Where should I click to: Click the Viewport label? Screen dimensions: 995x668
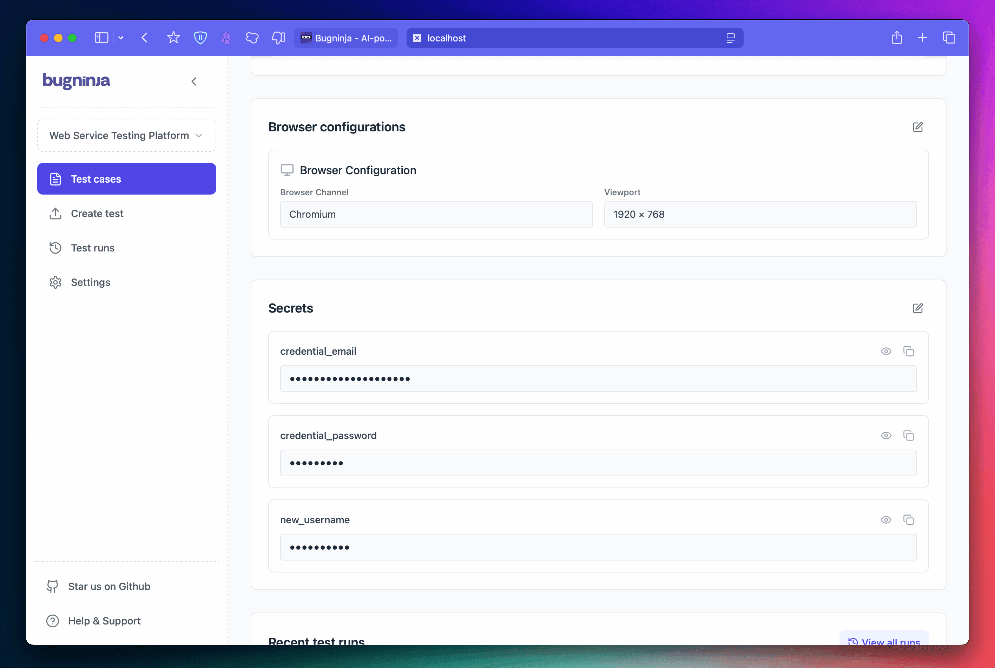pos(622,192)
